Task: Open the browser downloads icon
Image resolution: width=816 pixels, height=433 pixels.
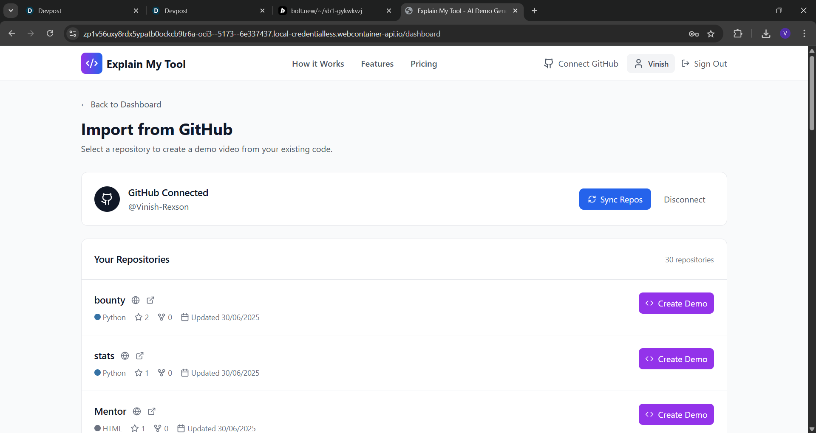Action: click(766, 34)
